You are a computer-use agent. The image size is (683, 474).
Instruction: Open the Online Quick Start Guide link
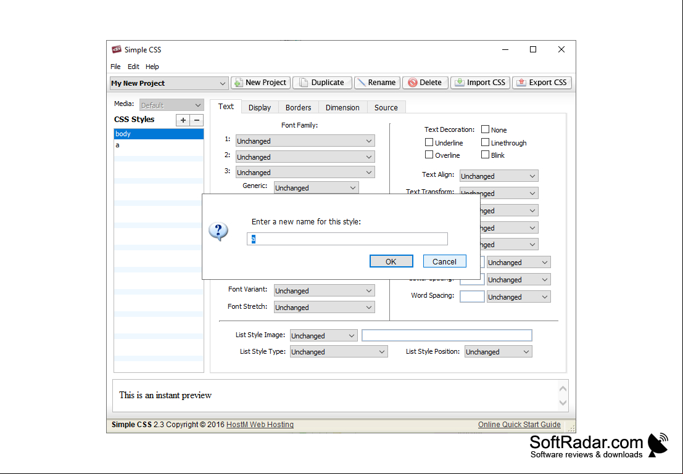[x=519, y=424]
